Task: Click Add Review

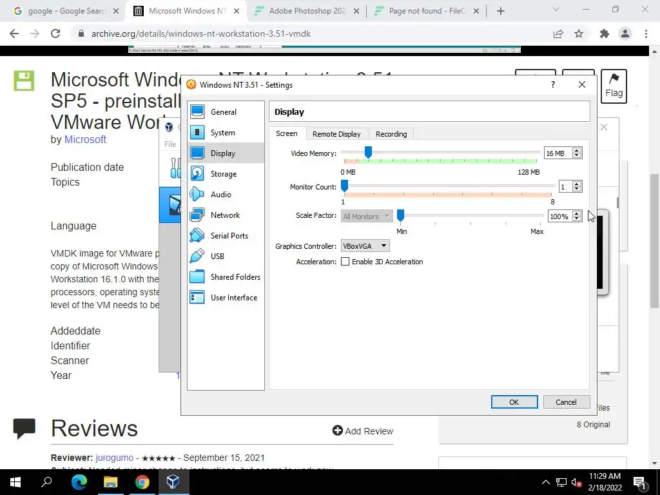Action: tap(363, 431)
